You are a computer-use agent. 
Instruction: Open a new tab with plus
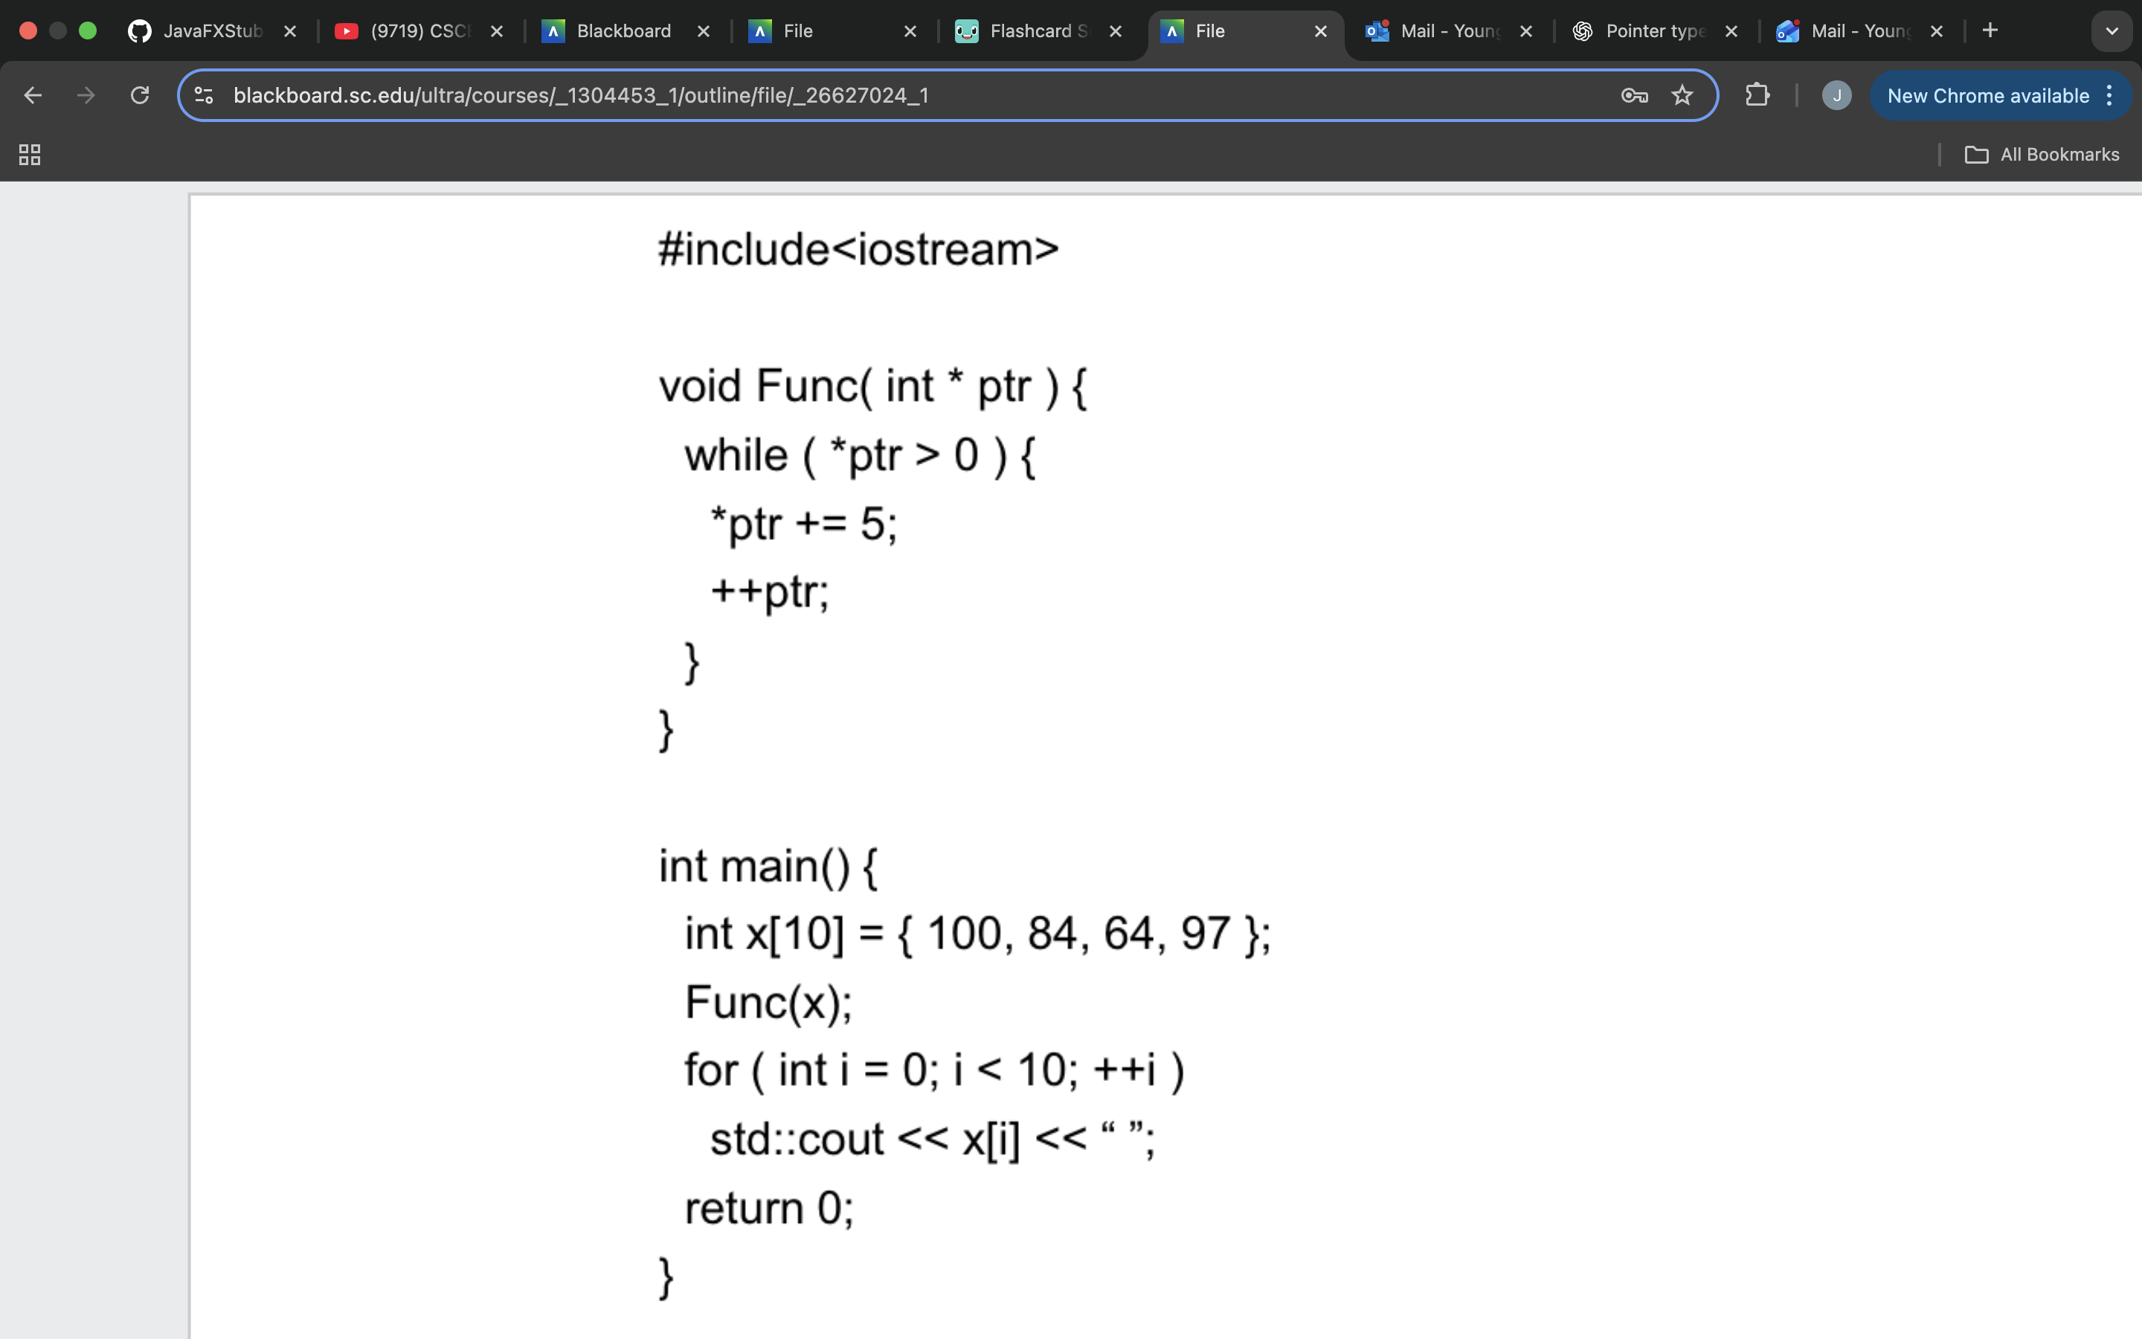pyautogui.click(x=1990, y=31)
